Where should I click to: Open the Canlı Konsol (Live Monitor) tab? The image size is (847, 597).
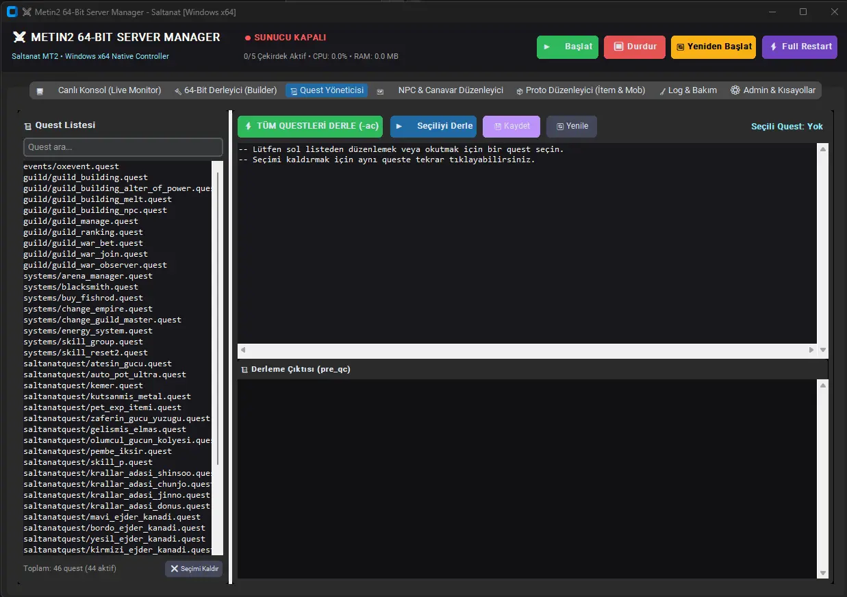pos(100,90)
